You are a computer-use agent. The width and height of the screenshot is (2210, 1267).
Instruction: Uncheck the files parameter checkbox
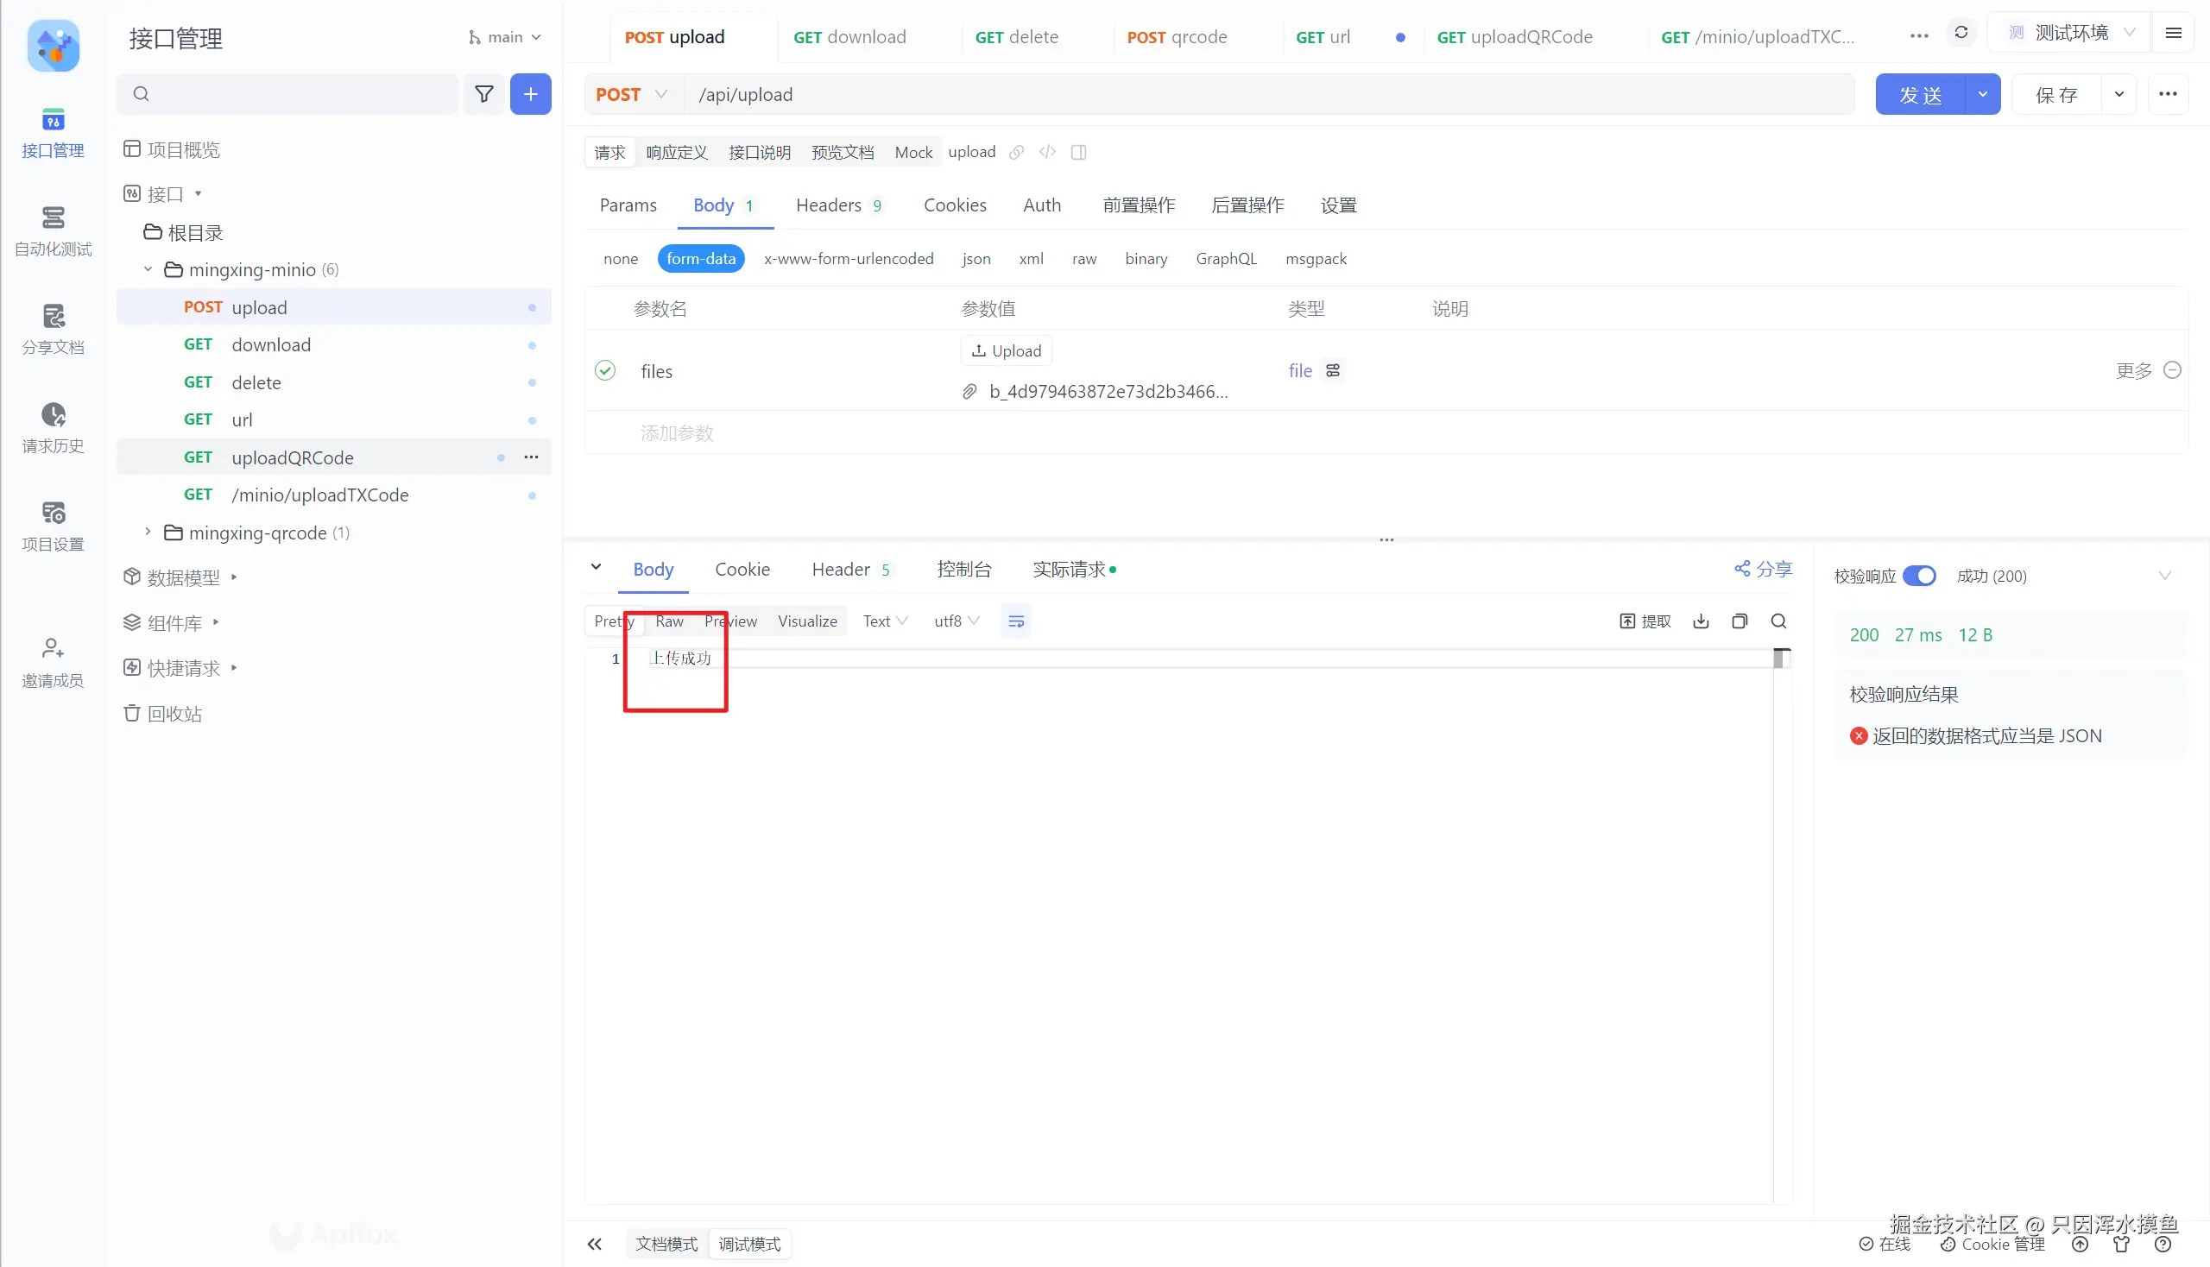pos(605,371)
